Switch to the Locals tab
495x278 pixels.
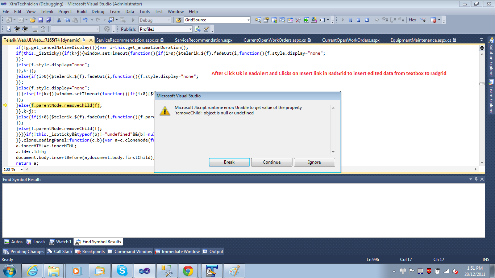(x=36, y=242)
